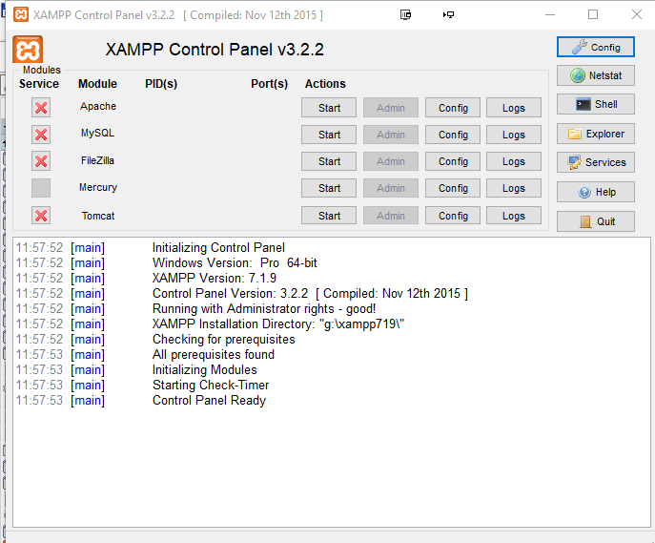Click the FileZilla module label
The width and height of the screenshot is (655, 543).
pyautogui.click(x=97, y=160)
